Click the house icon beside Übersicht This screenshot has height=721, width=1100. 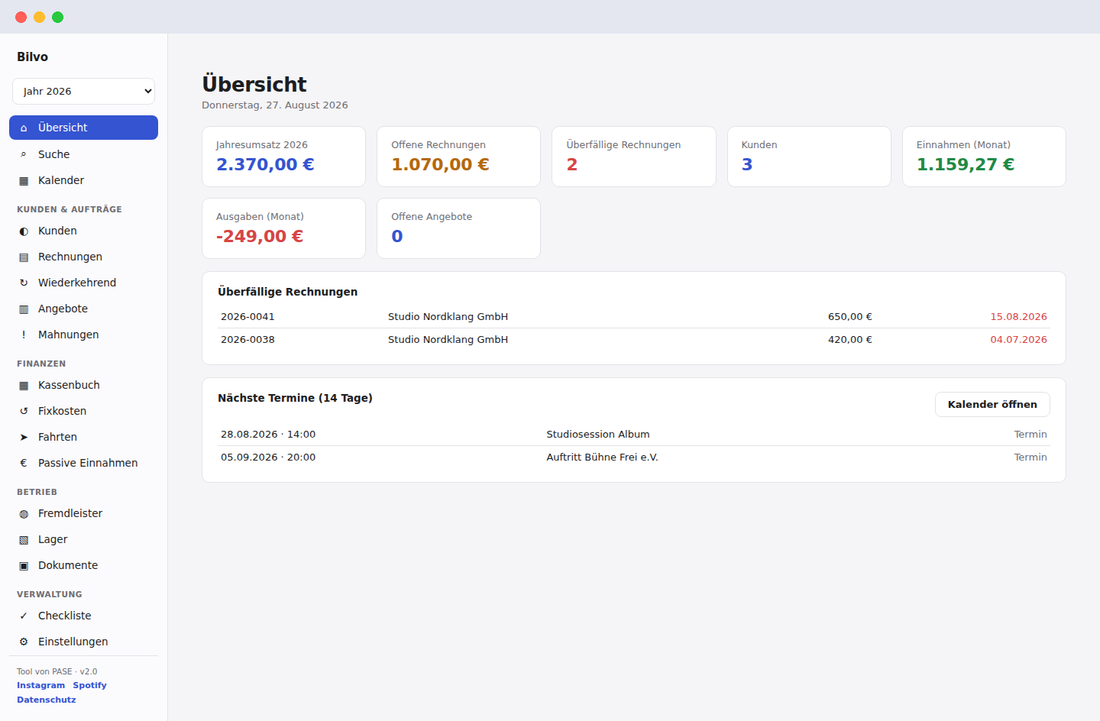pos(24,128)
